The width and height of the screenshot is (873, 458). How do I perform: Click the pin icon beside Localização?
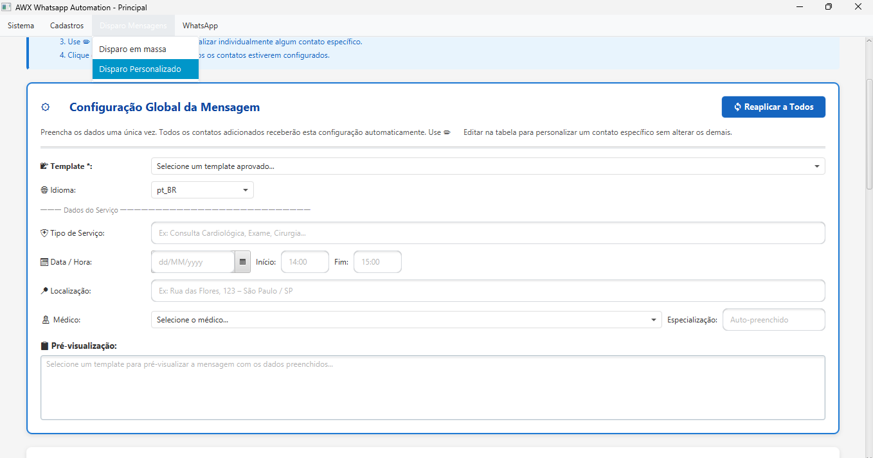[x=44, y=290]
